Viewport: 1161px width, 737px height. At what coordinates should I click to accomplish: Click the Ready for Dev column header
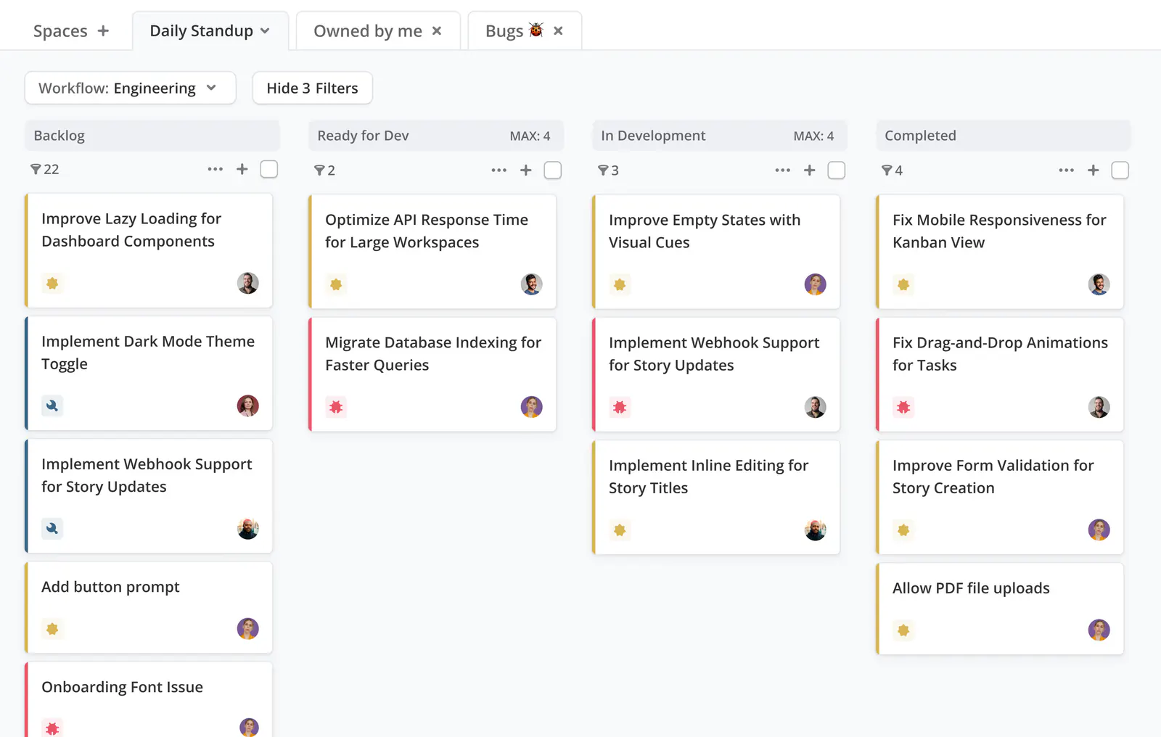pos(435,136)
